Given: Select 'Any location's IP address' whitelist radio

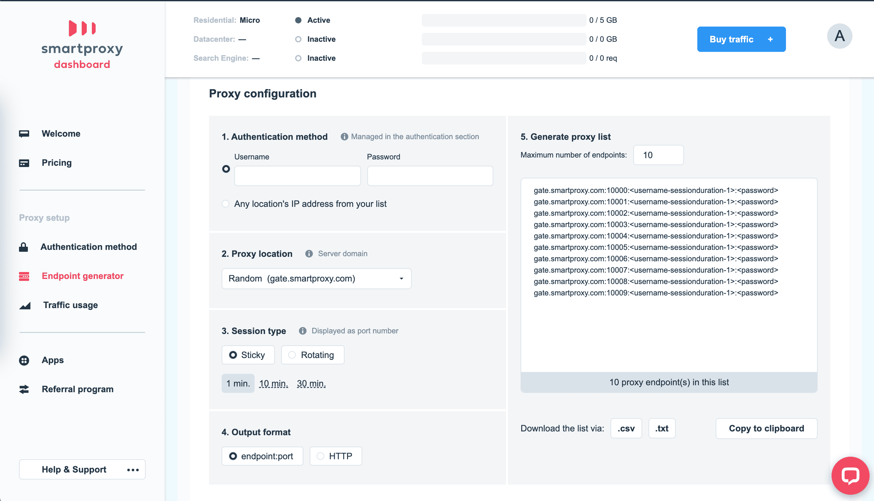Looking at the screenshot, I should [225, 204].
